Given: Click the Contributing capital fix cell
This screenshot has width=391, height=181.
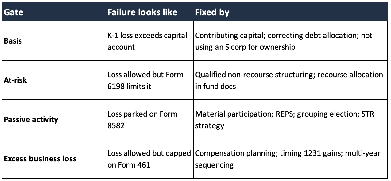Looking at the screenshot, I should click(x=291, y=41).
